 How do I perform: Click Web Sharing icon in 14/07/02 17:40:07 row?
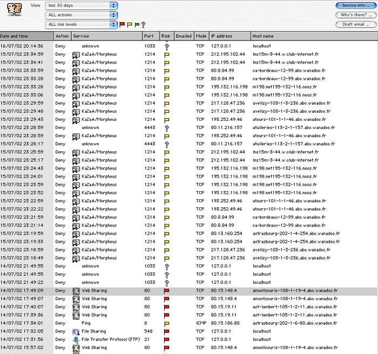click(x=76, y=308)
